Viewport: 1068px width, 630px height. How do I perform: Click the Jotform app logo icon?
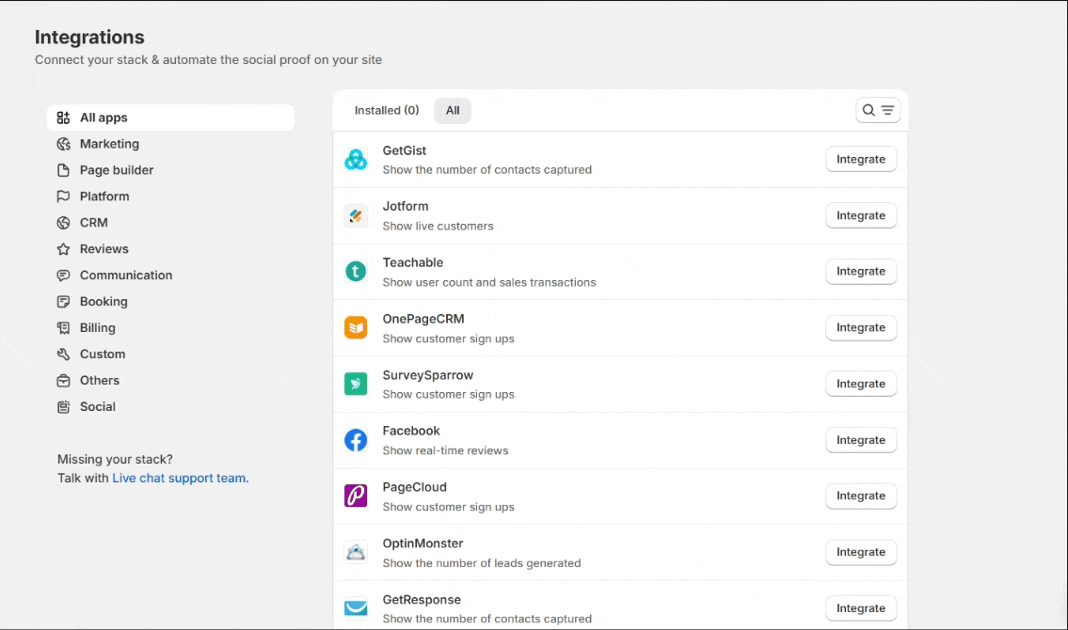click(x=356, y=216)
